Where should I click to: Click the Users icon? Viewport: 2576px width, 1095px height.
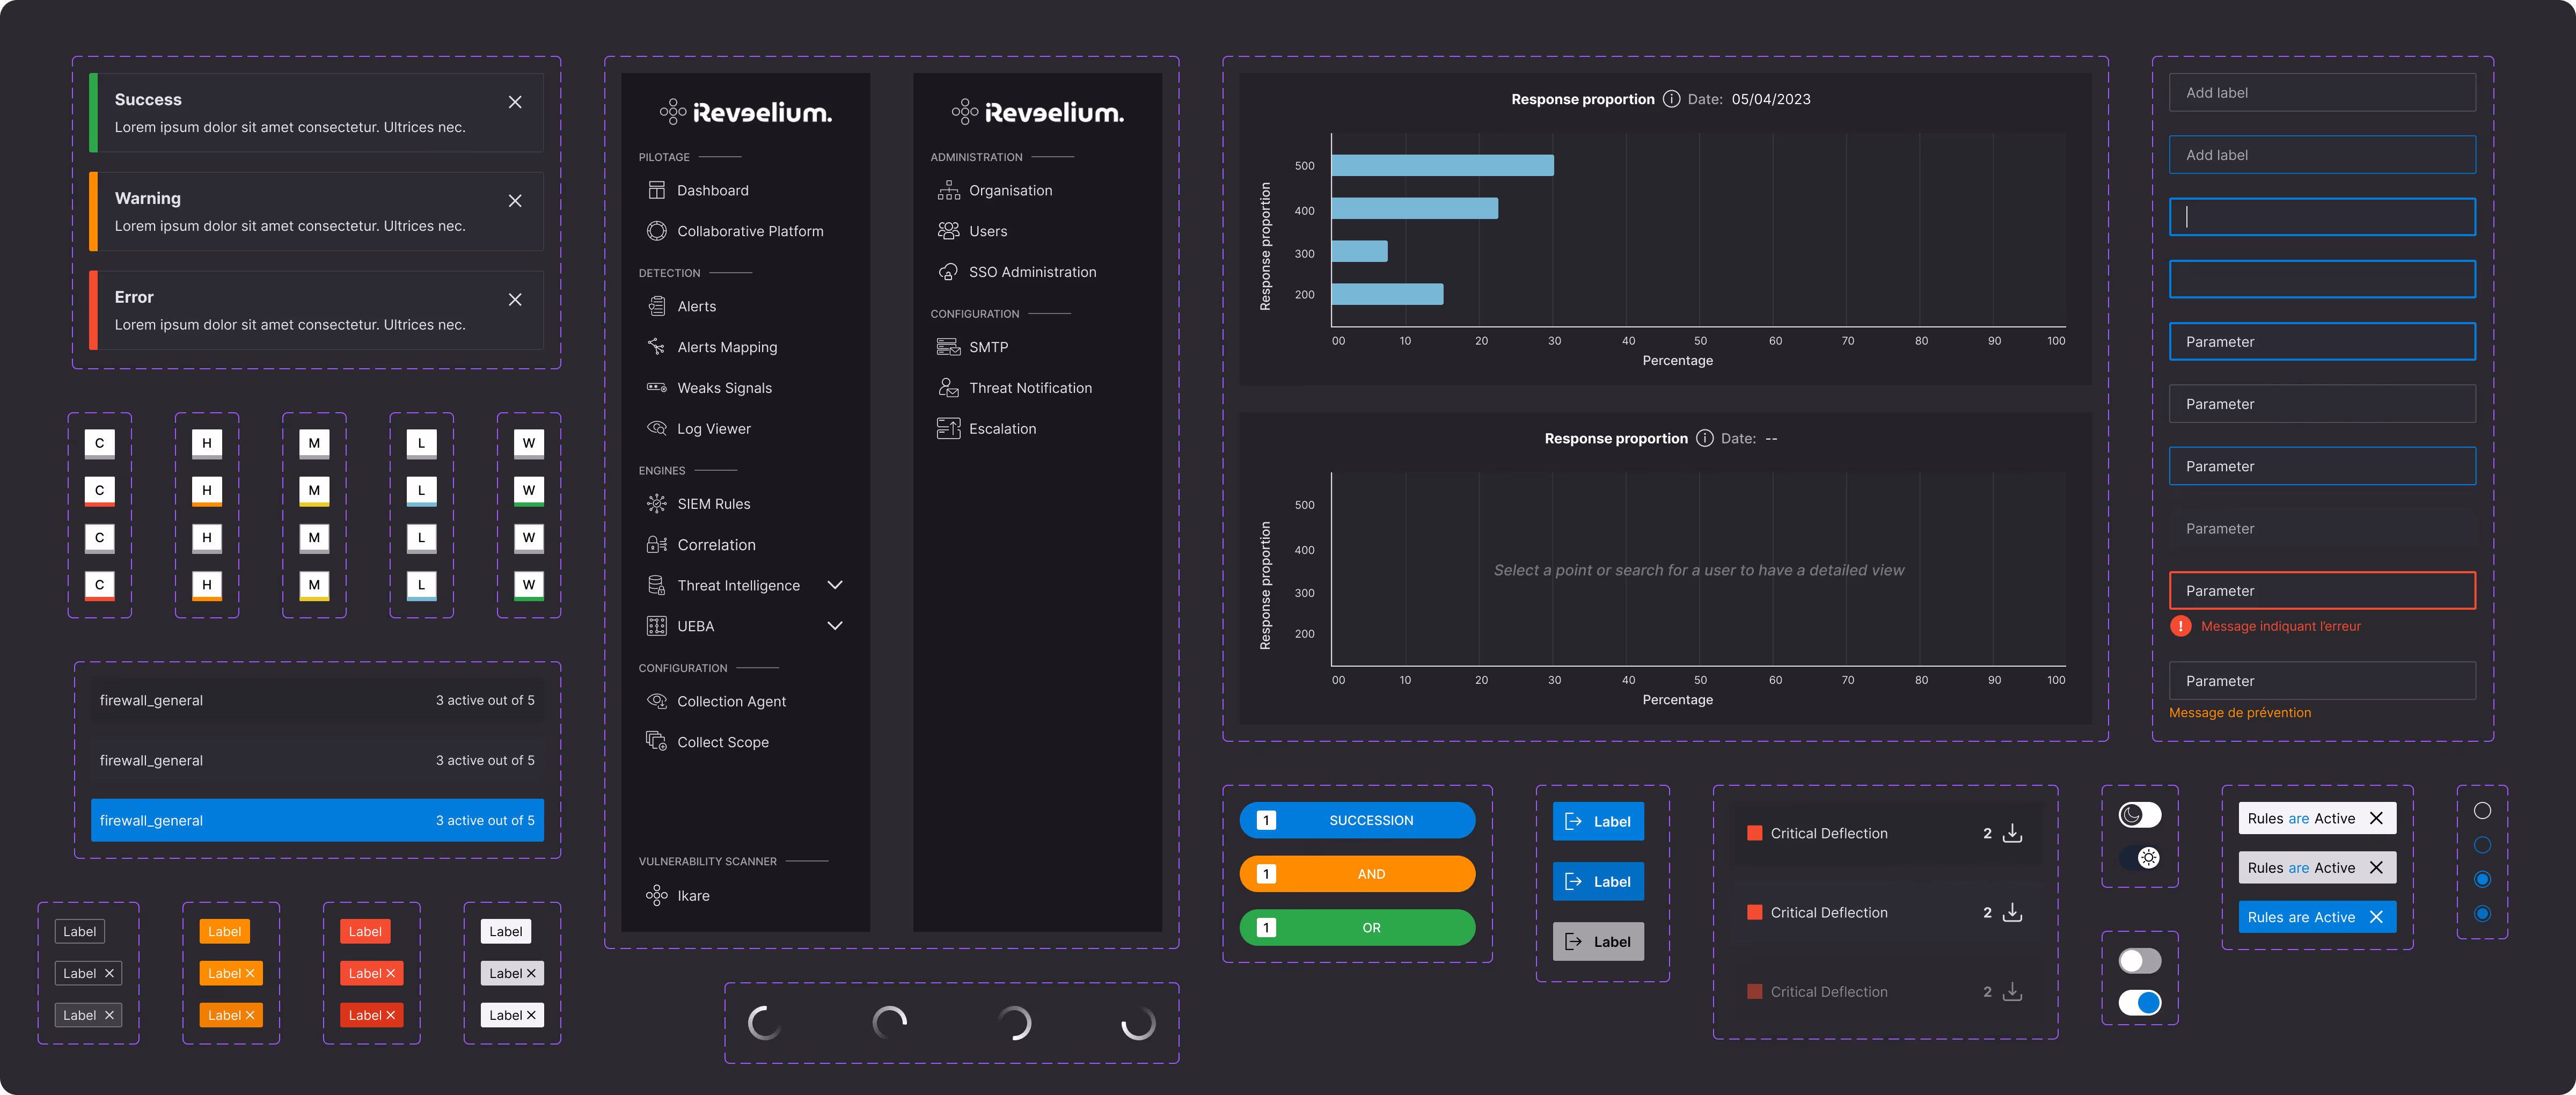(x=948, y=231)
